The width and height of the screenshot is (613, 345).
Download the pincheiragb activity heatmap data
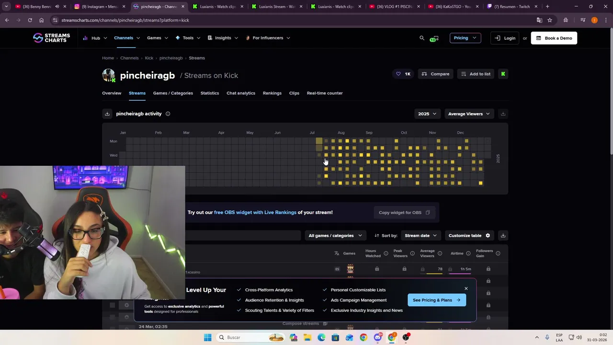coord(107,114)
